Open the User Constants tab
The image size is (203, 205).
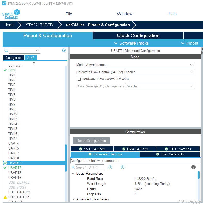coord(170,154)
